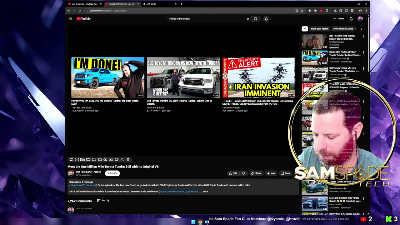This screenshot has width=400, height=225.
Task: Go back in Chrome
Action: pos(68,11)
